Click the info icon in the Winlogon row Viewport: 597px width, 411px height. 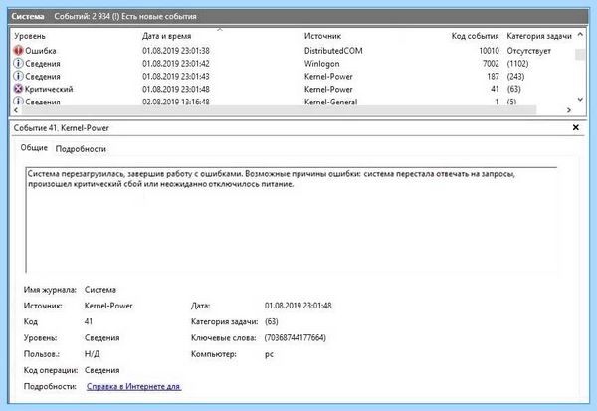[18, 63]
